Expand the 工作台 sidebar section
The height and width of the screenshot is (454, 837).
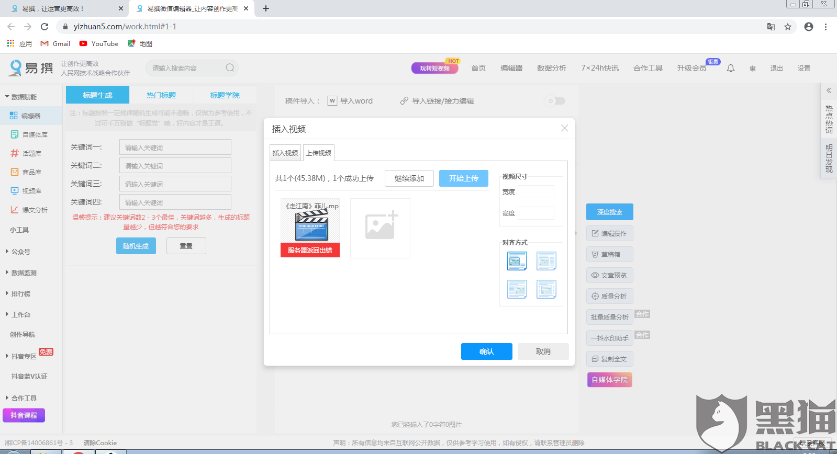pos(18,314)
